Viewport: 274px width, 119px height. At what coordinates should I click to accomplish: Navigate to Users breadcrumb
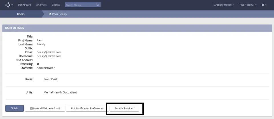(21, 14)
